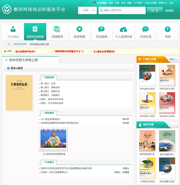
Task: Click the 资源推荐 stacked books icon
Action: 57,29
